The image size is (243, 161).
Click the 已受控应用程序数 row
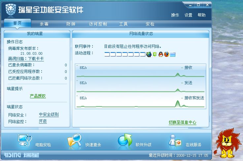tap(37, 72)
